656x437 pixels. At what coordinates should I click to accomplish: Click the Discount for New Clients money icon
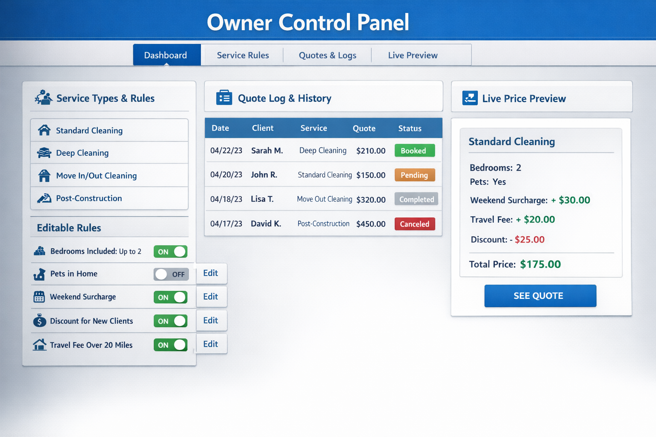coord(39,320)
